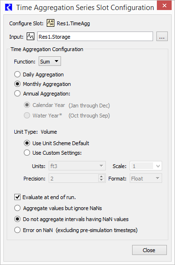Open the Scale combo box
175x265 pixels.
pos(146,166)
